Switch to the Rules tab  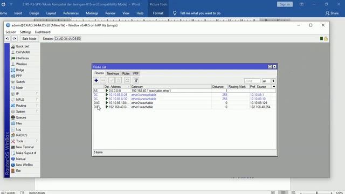[x=126, y=73]
